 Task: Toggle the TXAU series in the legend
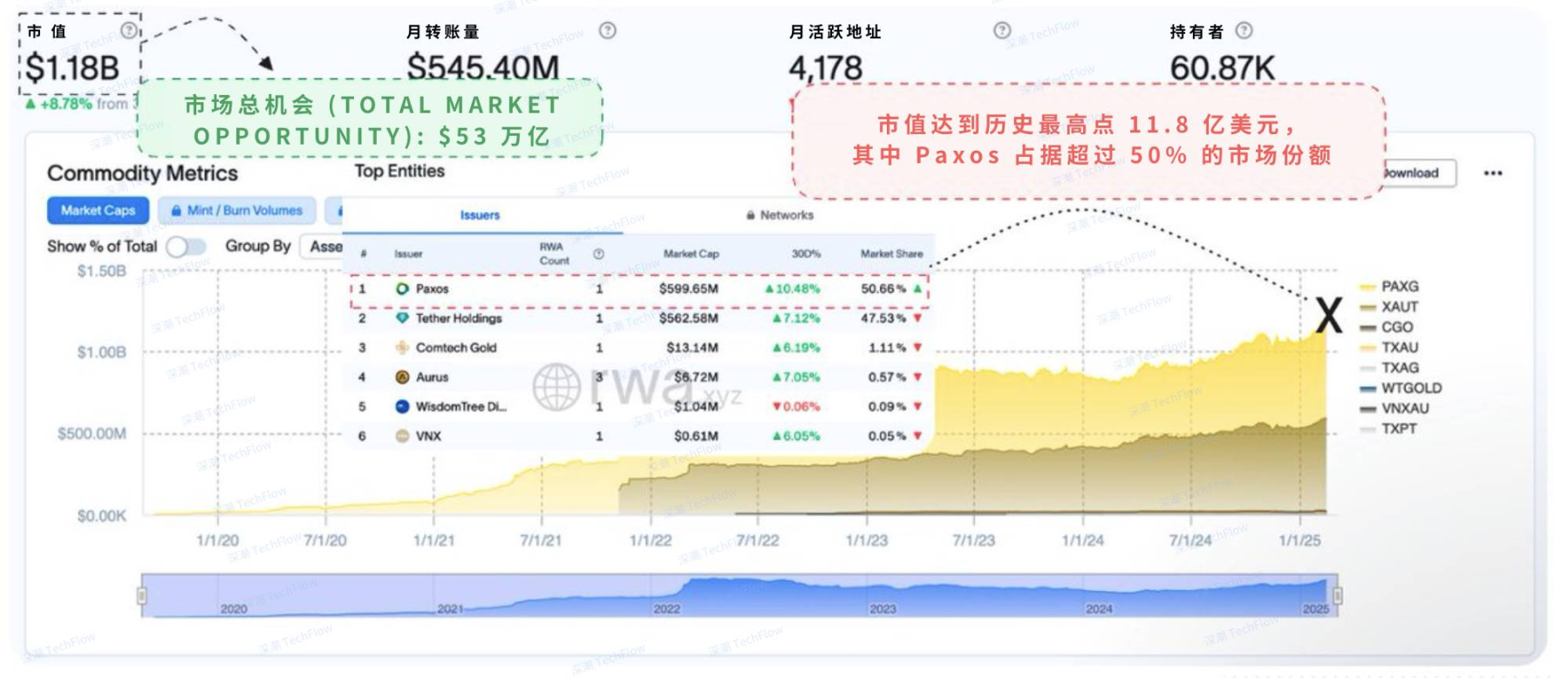[x=1388, y=347]
